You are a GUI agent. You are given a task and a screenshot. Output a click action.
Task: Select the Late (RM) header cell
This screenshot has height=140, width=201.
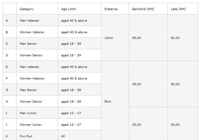(178, 9)
